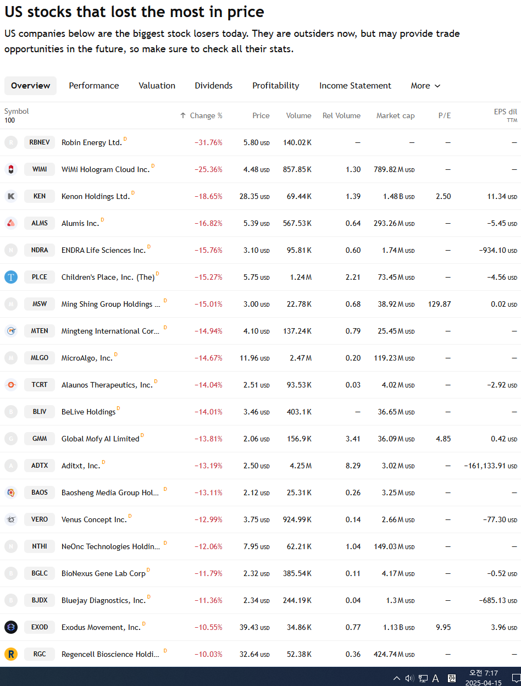Screen dimensions: 521x686
Task: Click the Ming Shing MSW logo icon
Action: pyautogui.click(x=11, y=304)
